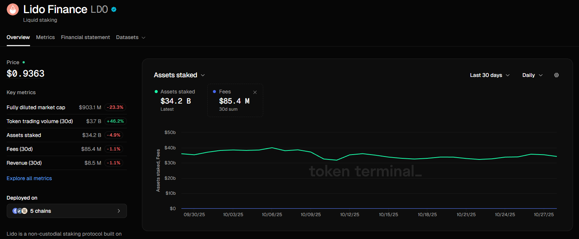Image resolution: width=579 pixels, height=239 pixels.
Task: Click the chevron arrow on 5 chains row
Action: 119,211
